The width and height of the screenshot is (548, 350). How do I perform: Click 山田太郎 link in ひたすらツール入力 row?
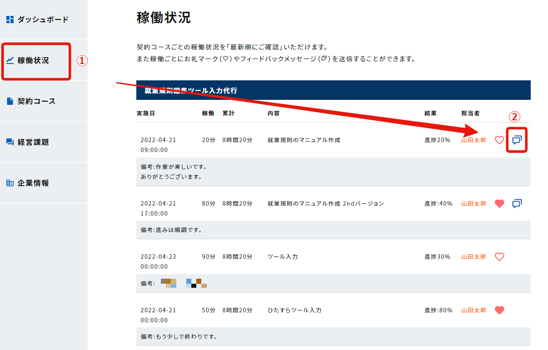(473, 311)
